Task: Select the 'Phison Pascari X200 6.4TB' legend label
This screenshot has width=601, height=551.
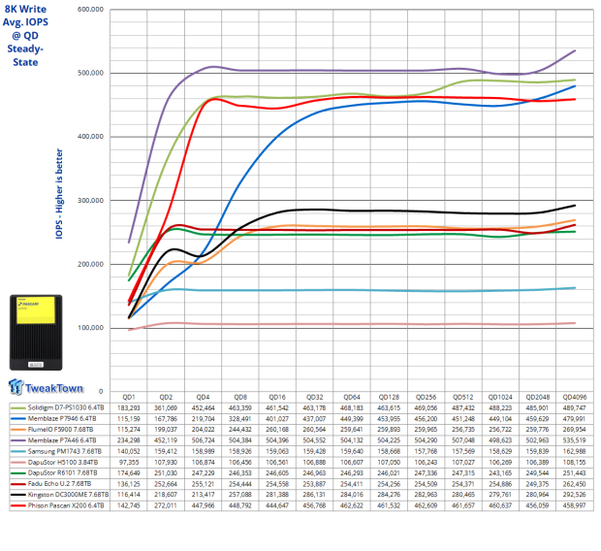Action: pos(66,505)
